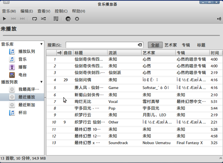Open the 编辑(E) menu
The width and height of the screenshot is (223, 163).
(27, 11)
